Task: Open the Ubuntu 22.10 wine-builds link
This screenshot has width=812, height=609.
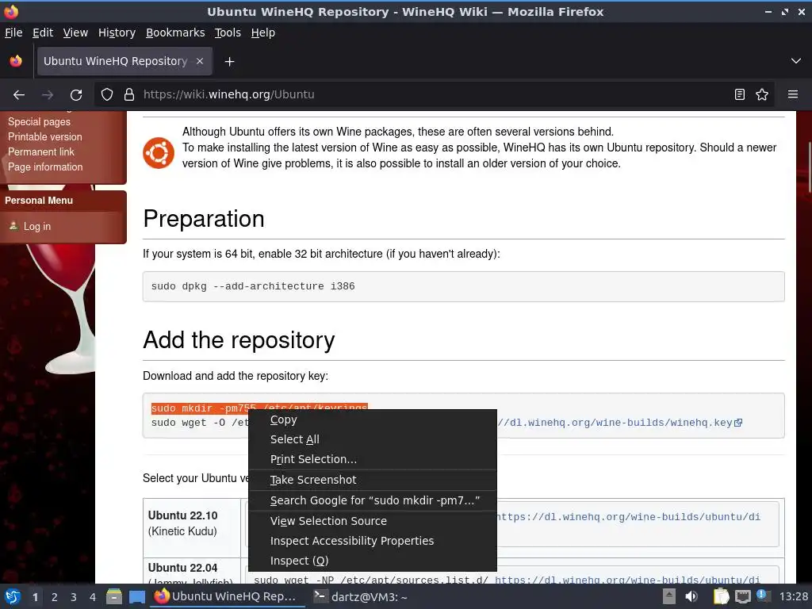Action: click(627, 517)
